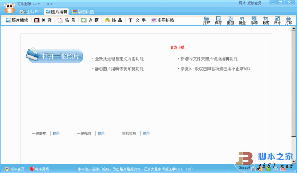Screen dimensions: 297x173
Task: Open the 反馈意见 feedback link
Action: tap(254, 3)
